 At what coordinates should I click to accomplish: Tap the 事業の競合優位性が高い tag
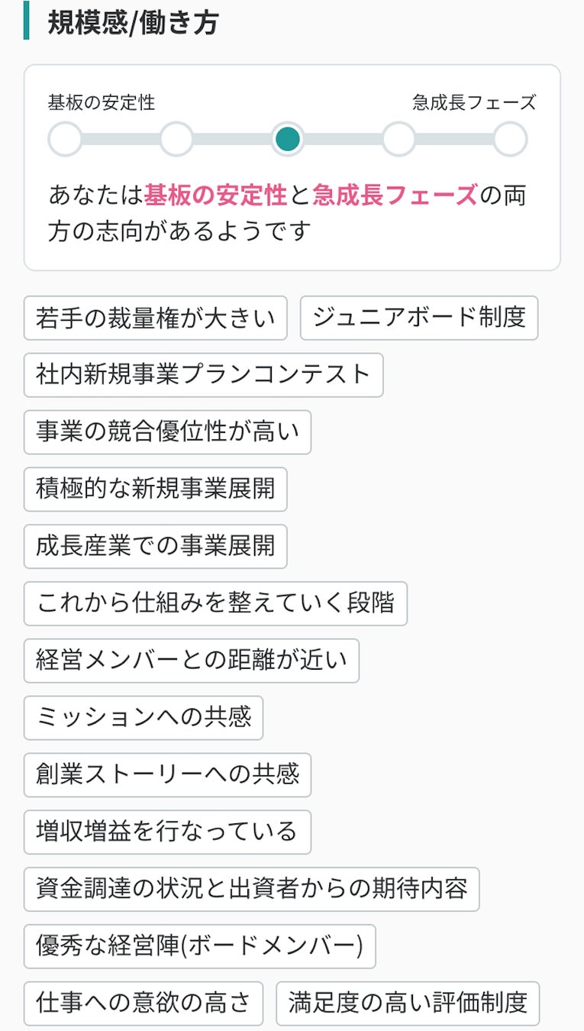[x=167, y=432]
